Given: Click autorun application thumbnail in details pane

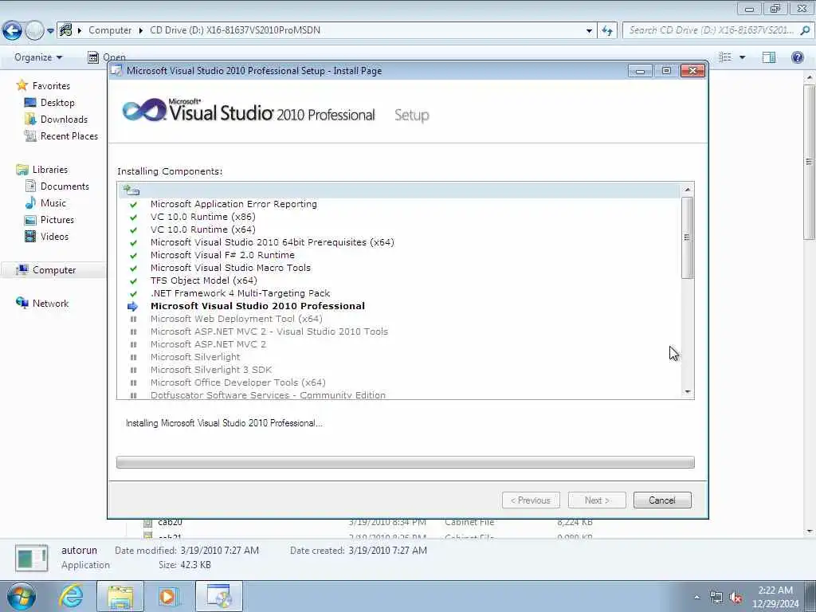Looking at the screenshot, I should pos(32,558).
